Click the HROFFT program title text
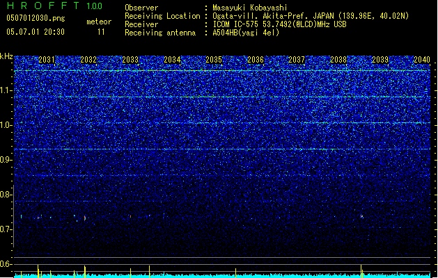The height and width of the screenshot is (278, 438). (x=43, y=6)
